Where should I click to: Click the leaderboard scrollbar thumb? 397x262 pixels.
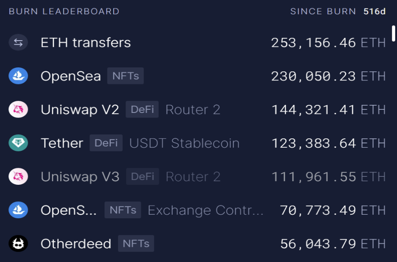[393, 33]
